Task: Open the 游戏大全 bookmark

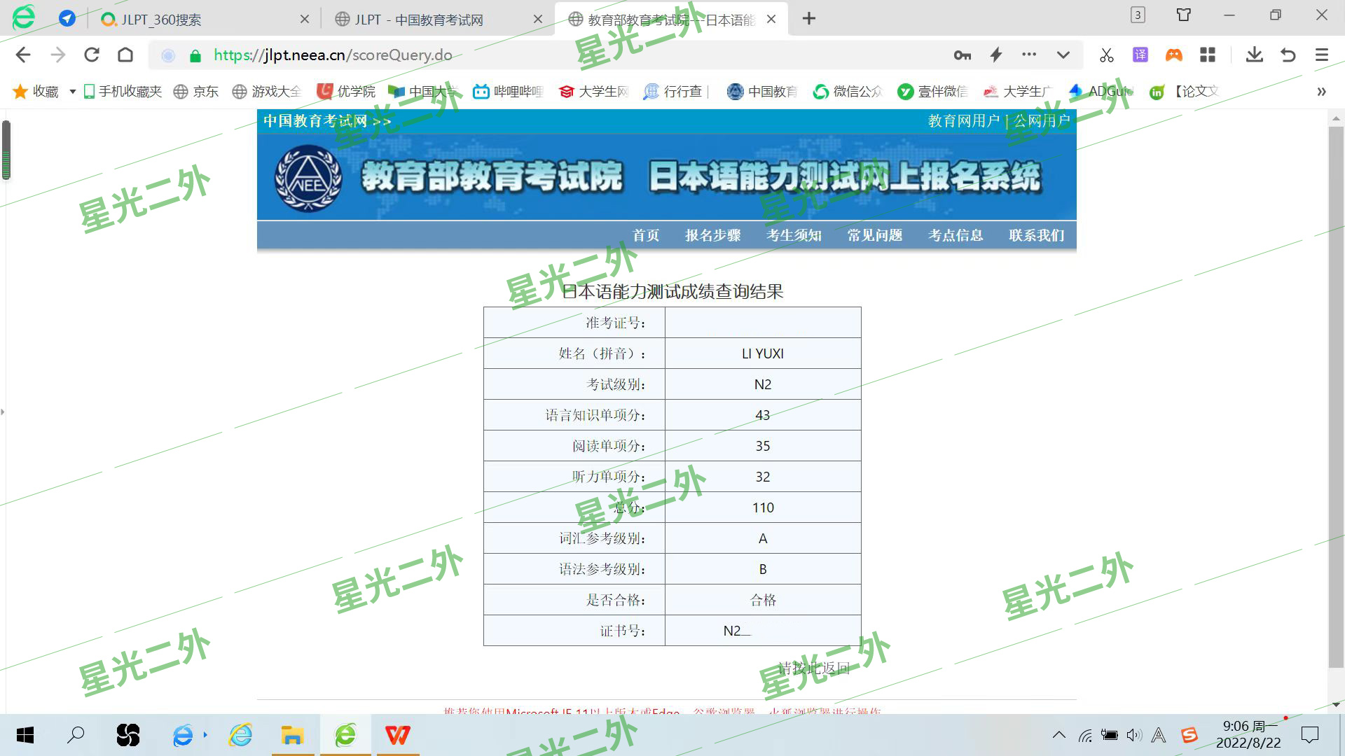Action: tap(266, 92)
